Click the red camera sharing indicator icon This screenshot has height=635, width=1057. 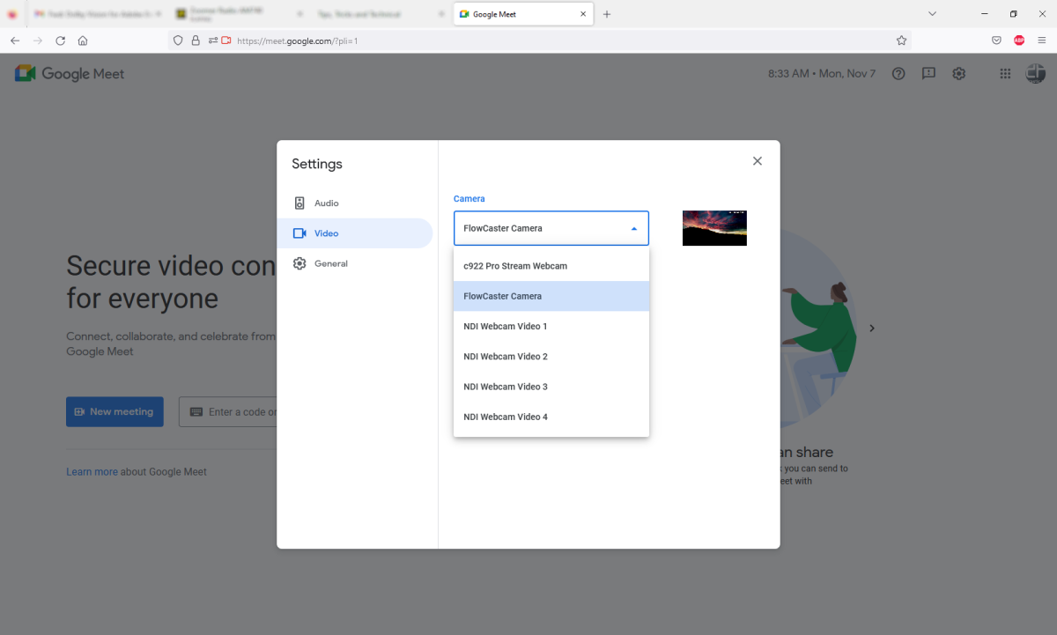pos(226,41)
